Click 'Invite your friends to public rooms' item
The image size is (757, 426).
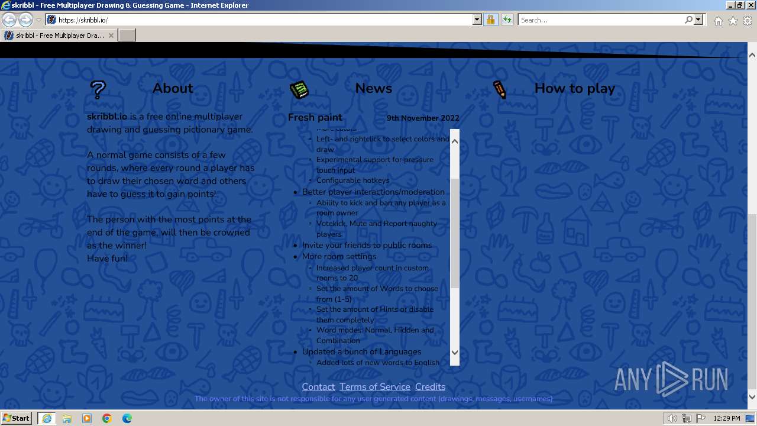[367, 245]
